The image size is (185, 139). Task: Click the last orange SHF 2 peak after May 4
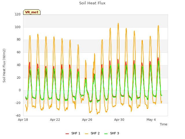(158, 25)
